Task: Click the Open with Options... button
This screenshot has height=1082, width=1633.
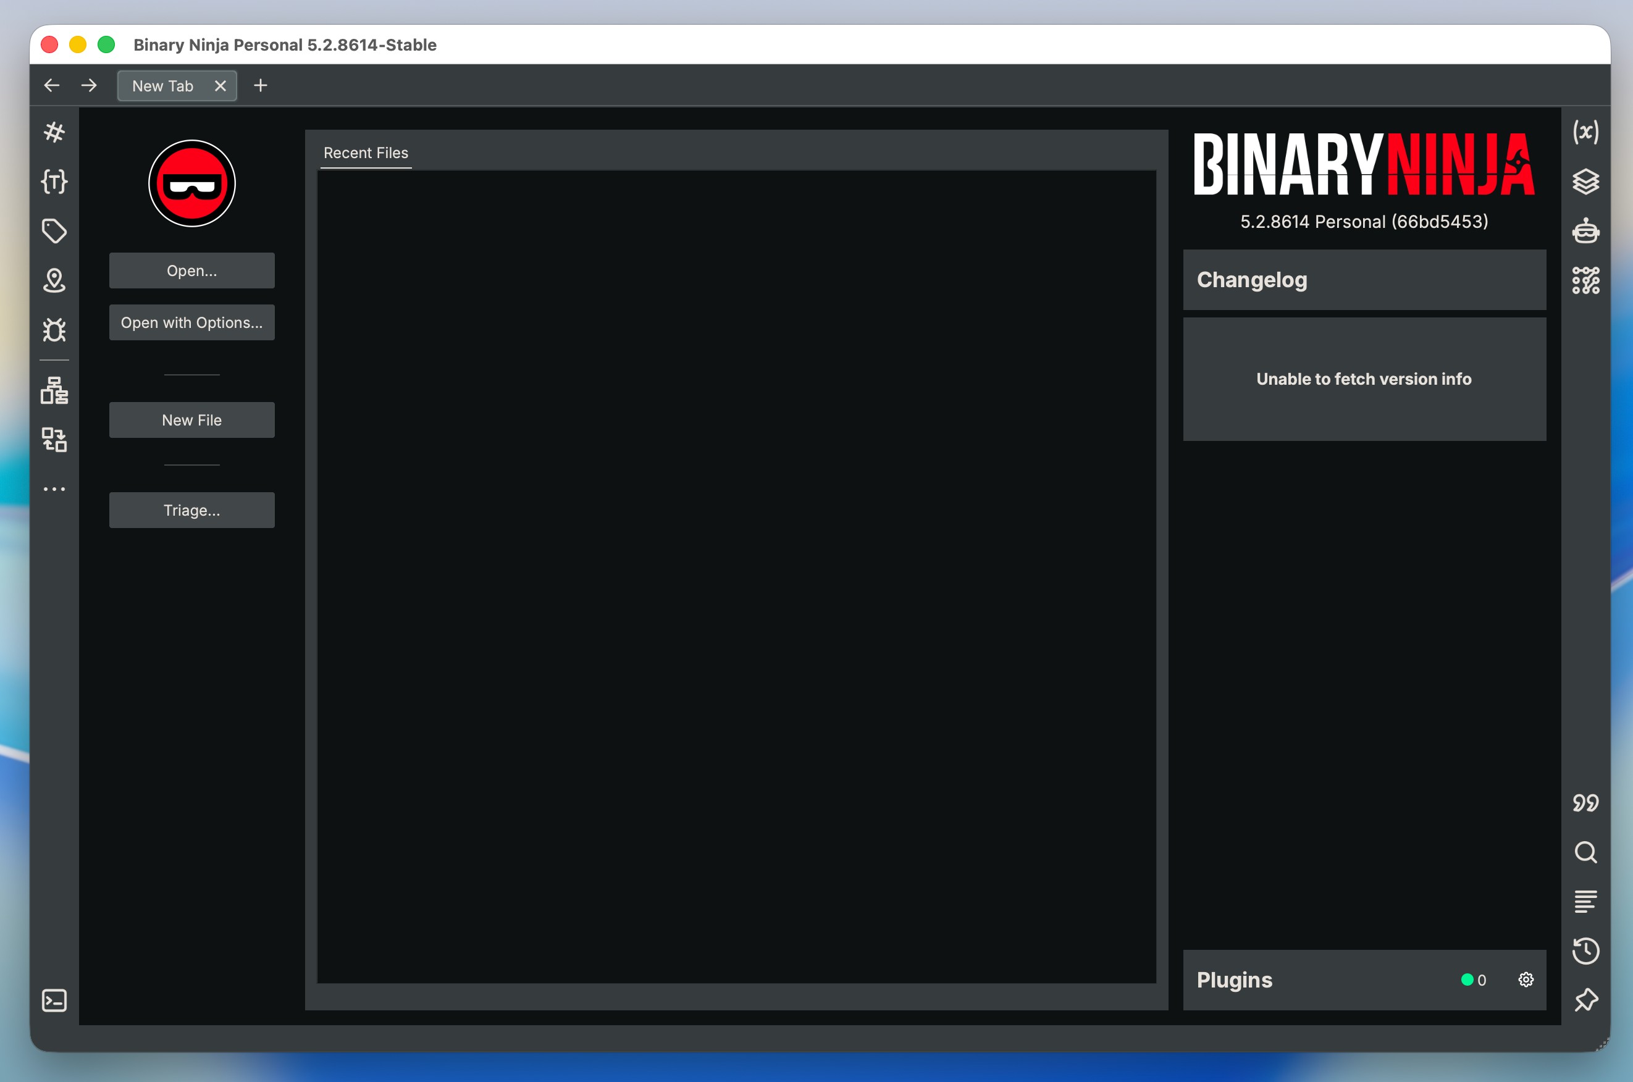Action: (x=192, y=322)
